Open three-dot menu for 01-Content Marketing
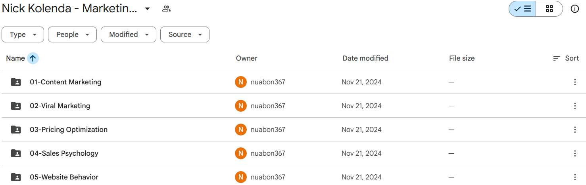Viewport: 586px width, 185px height. tap(574, 82)
